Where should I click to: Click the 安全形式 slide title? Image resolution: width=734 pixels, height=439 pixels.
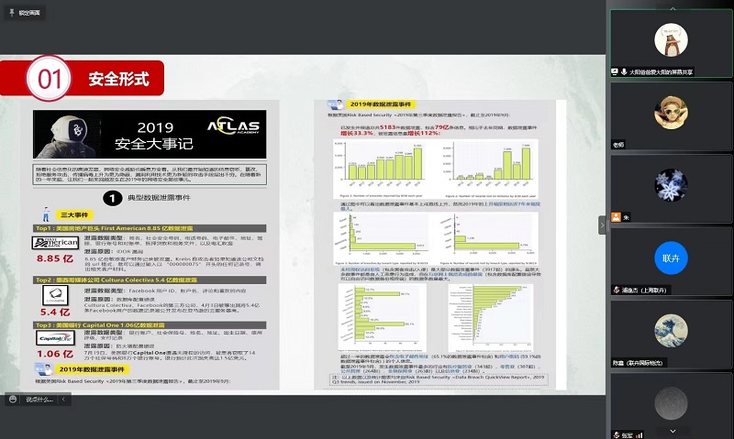tap(119, 79)
